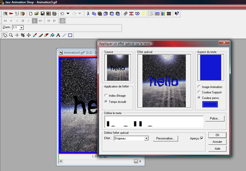246x171 pixels.
Task: Select the Arrow pointer tool
Action: click(x=5, y=35)
